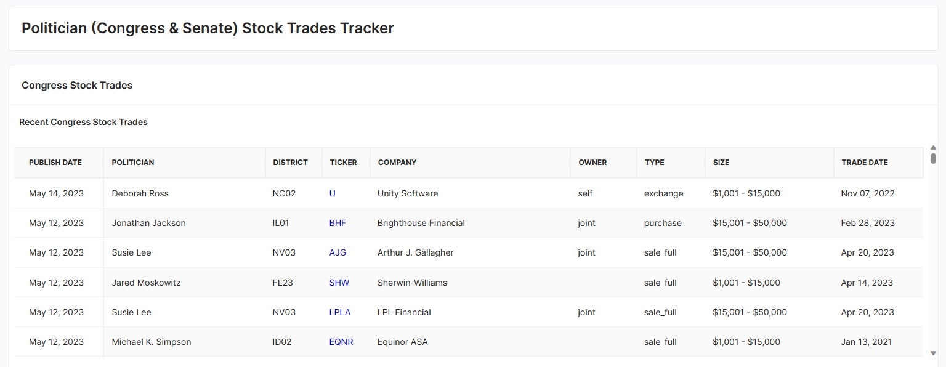Sort by the Trade Date column header

click(x=878, y=163)
